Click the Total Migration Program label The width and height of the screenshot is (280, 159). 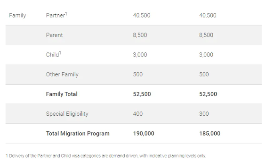click(77, 134)
